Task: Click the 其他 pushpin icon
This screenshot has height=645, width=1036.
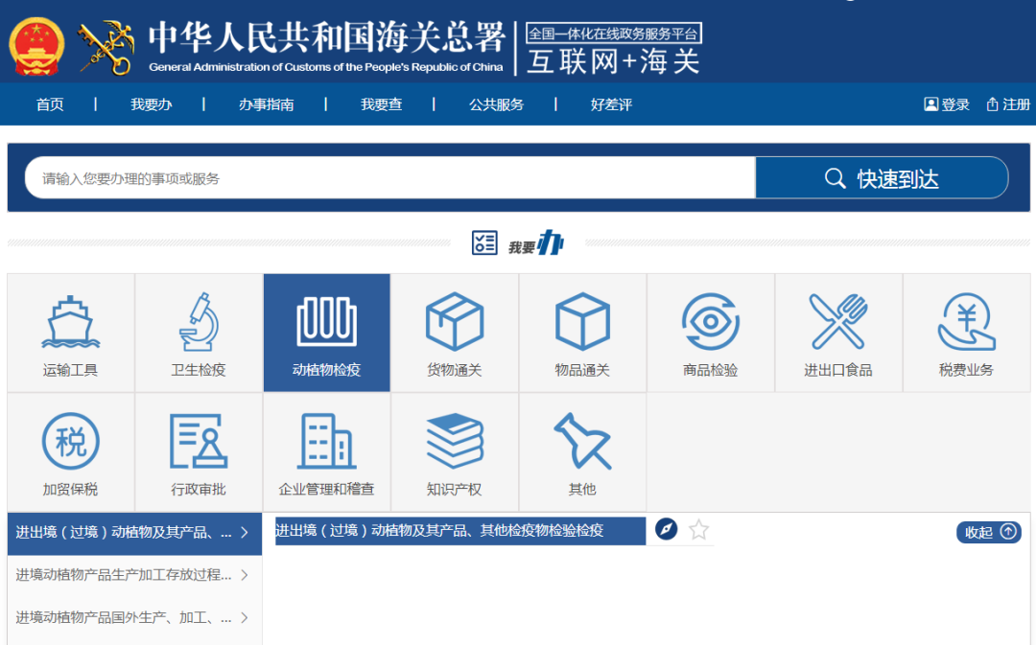Action: click(x=582, y=441)
